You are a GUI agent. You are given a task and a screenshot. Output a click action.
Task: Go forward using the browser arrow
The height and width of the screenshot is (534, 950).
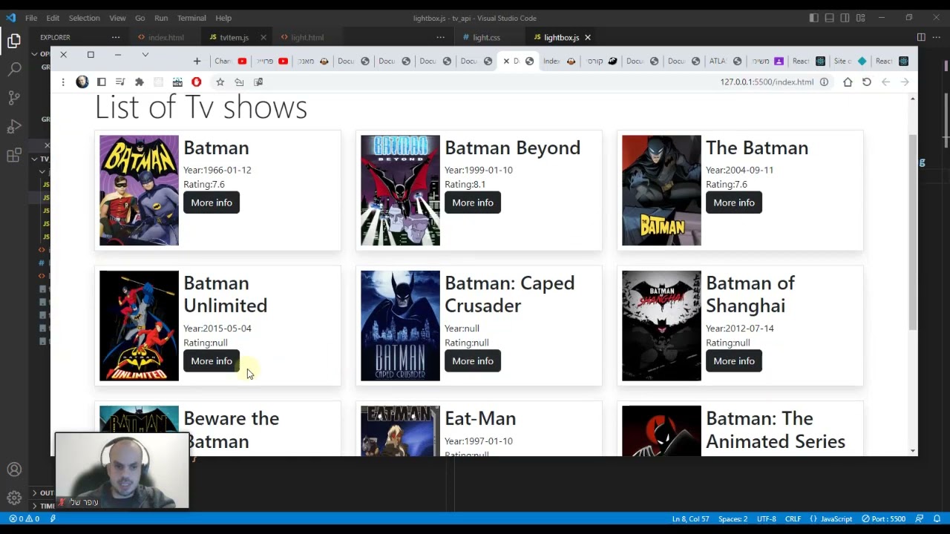pos(905,82)
